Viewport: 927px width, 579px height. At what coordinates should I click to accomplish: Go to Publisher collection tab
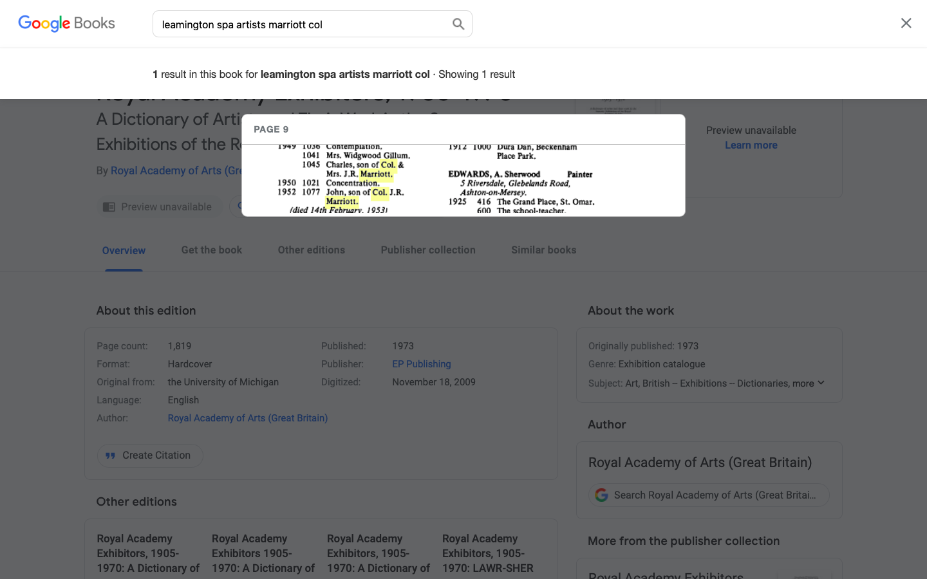click(428, 250)
